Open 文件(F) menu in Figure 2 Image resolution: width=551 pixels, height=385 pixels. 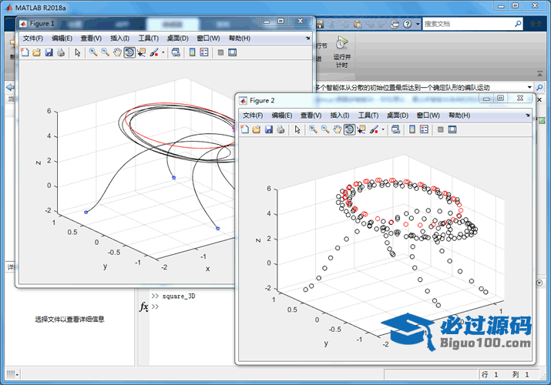pos(253,115)
